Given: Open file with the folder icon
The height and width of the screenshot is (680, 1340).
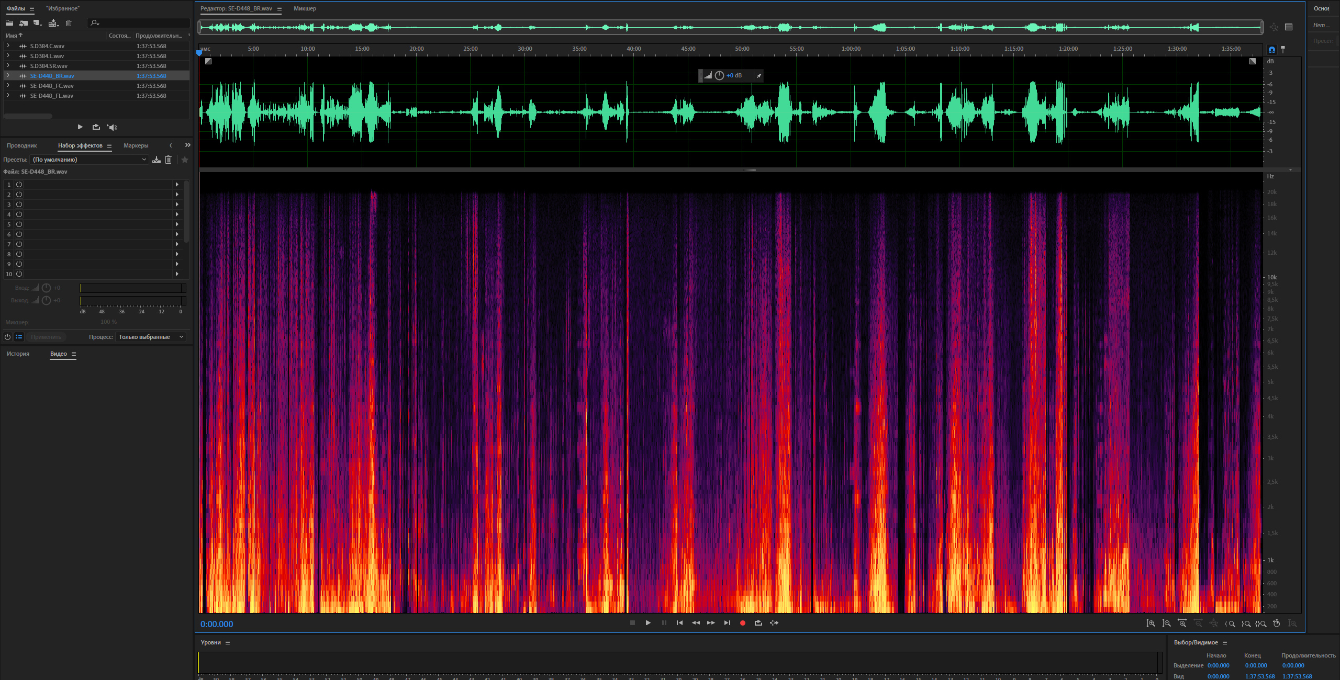Looking at the screenshot, I should pyautogui.click(x=9, y=23).
